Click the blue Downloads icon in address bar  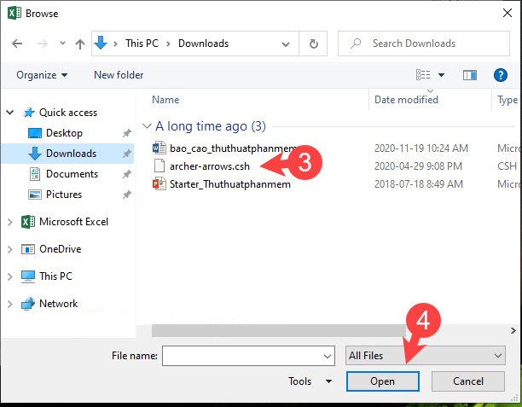click(x=101, y=43)
